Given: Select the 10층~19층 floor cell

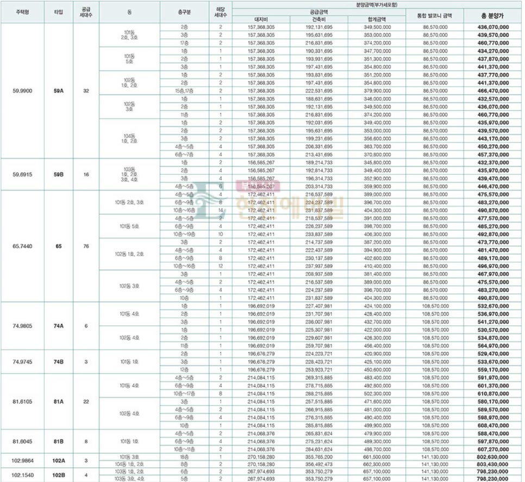Looking at the screenshot, I should click(x=184, y=234).
